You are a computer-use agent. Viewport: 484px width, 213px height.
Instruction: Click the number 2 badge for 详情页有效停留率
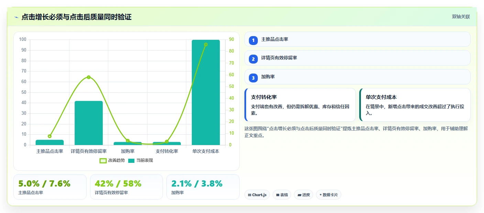[253, 59]
